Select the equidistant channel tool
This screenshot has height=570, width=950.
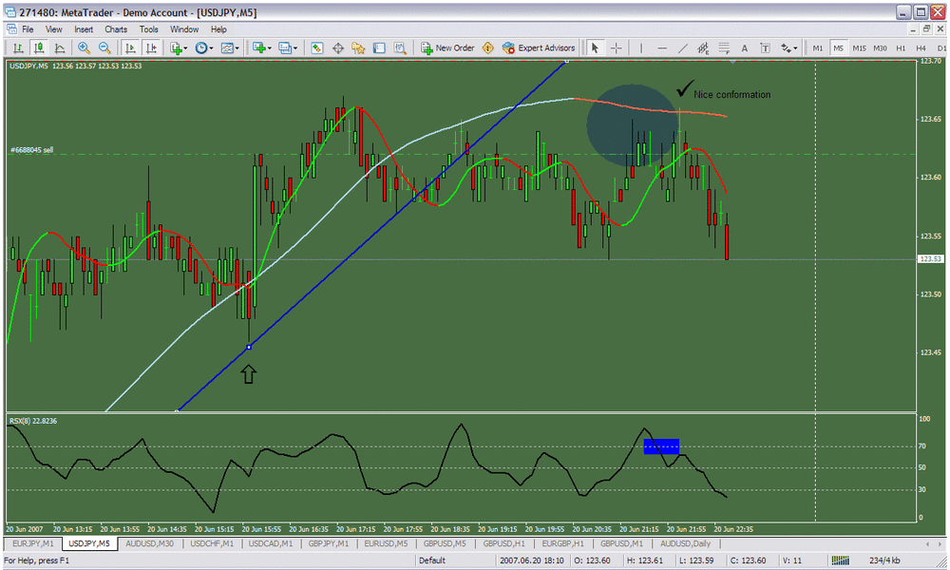[x=703, y=47]
